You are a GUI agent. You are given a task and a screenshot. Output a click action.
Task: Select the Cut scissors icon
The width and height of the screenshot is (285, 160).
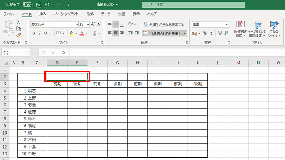18,22
